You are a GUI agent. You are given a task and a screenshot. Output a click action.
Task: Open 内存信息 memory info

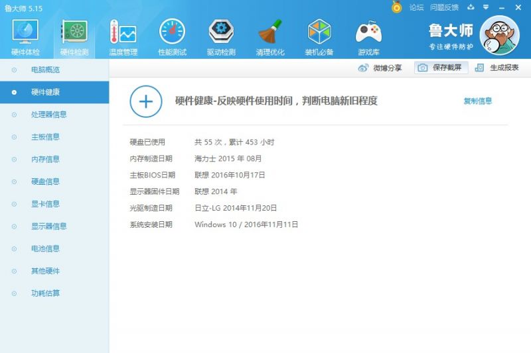[x=54, y=159]
